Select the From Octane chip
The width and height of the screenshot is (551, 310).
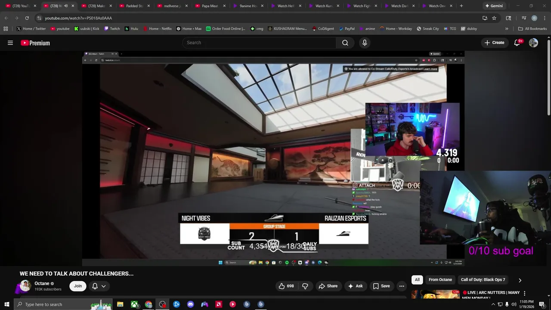coord(440,280)
